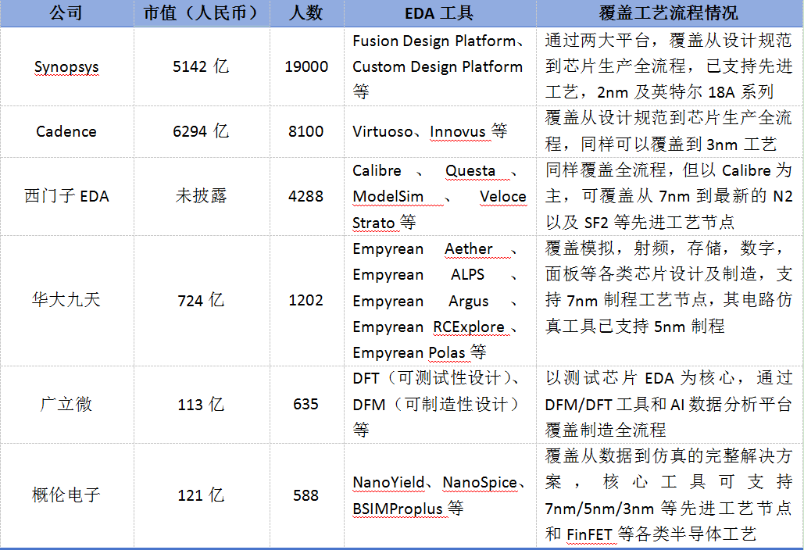Select the 未披露 market value cell
Screen dimensions: 804x550
point(202,196)
